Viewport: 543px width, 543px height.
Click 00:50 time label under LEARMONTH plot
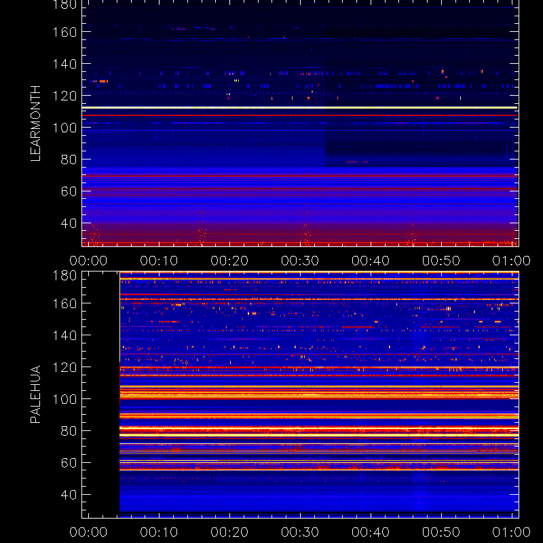tap(441, 261)
